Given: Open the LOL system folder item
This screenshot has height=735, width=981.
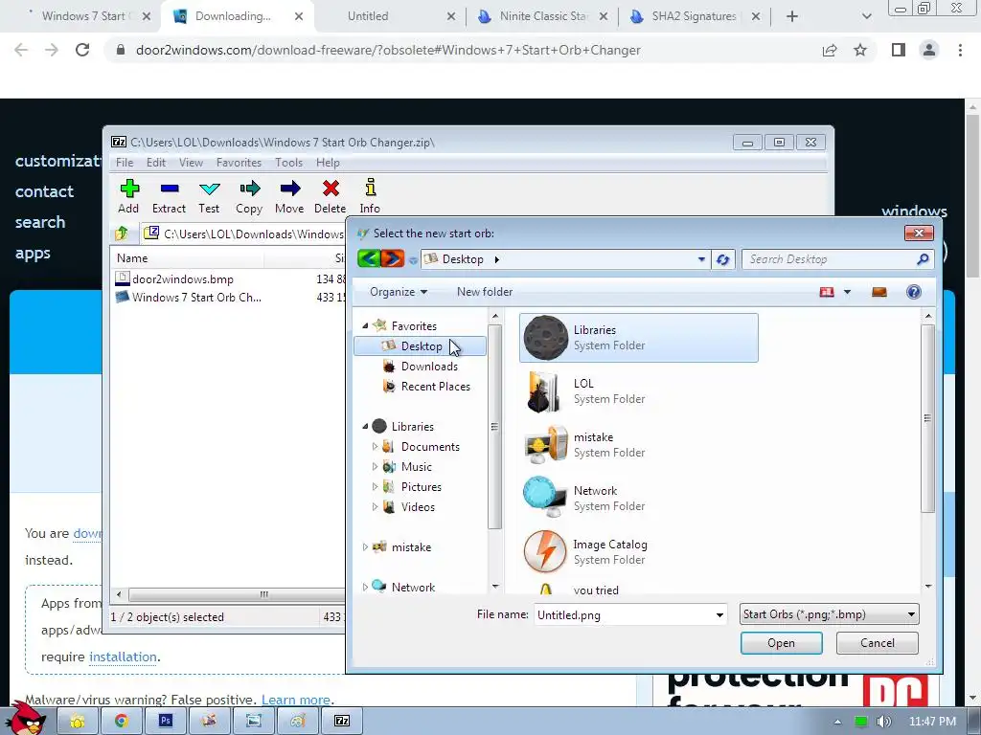Looking at the screenshot, I should (638, 391).
